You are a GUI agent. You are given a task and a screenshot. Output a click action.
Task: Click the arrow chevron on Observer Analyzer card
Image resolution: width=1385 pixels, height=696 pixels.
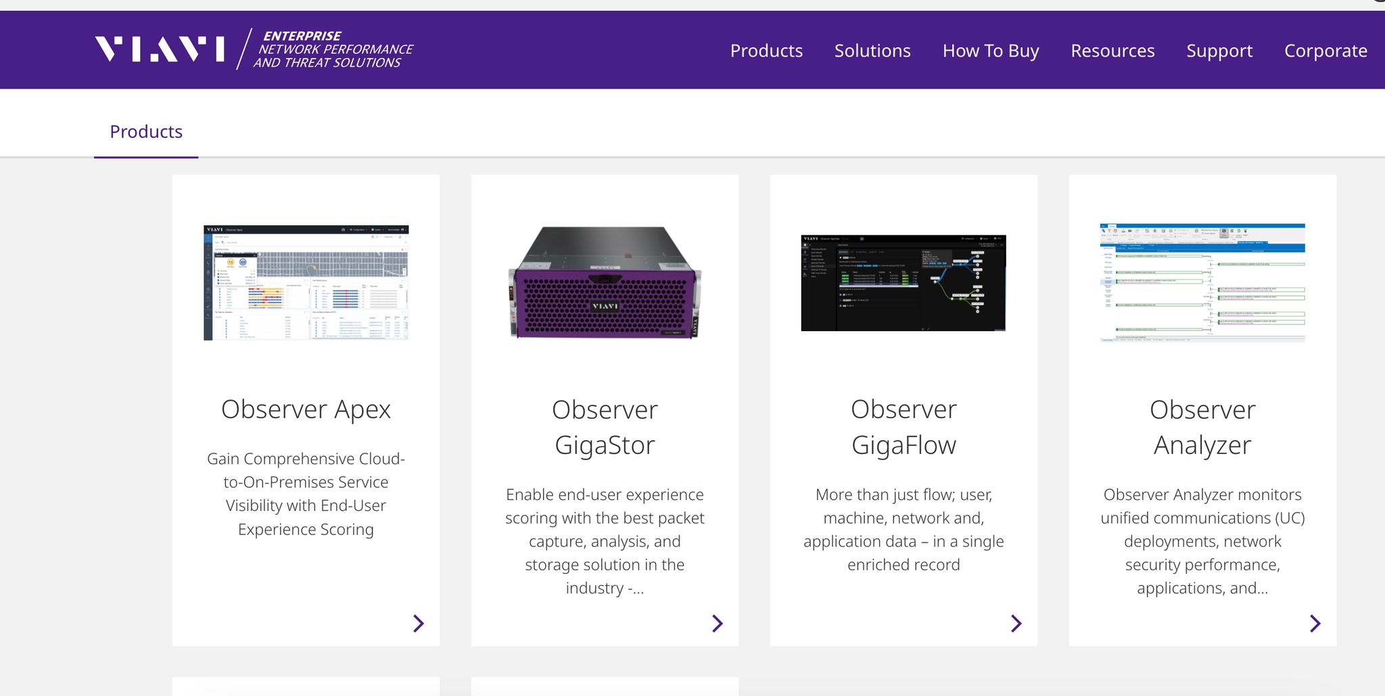[1315, 623]
